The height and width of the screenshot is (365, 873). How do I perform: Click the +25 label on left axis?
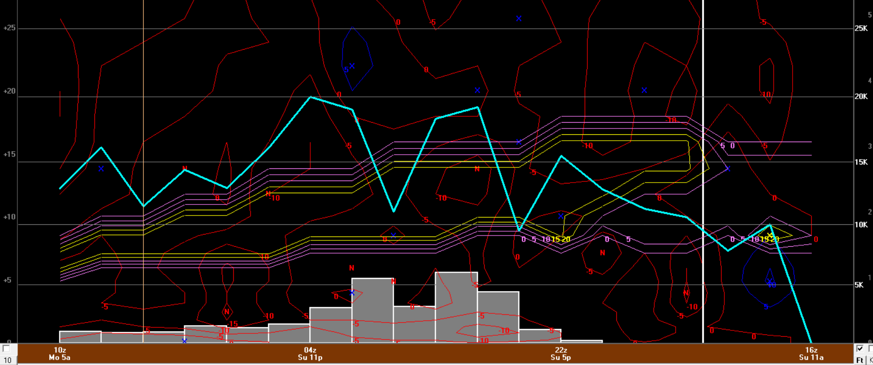9,28
